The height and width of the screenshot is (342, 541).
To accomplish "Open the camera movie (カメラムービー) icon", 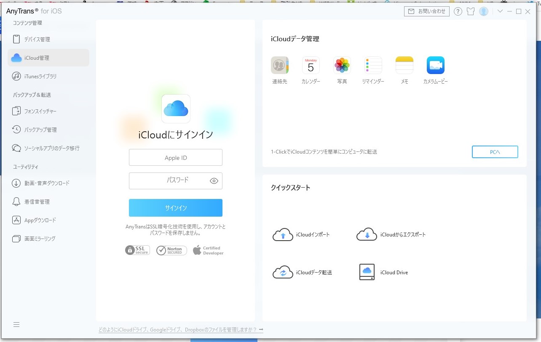I will [x=436, y=65].
